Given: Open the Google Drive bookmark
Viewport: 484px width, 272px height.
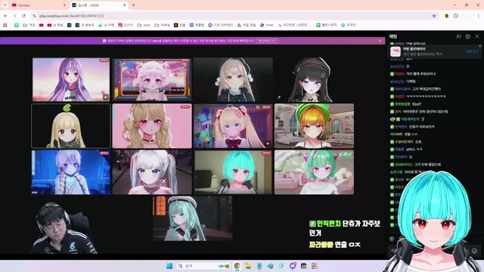Looking at the screenshot, I should 247,25.
